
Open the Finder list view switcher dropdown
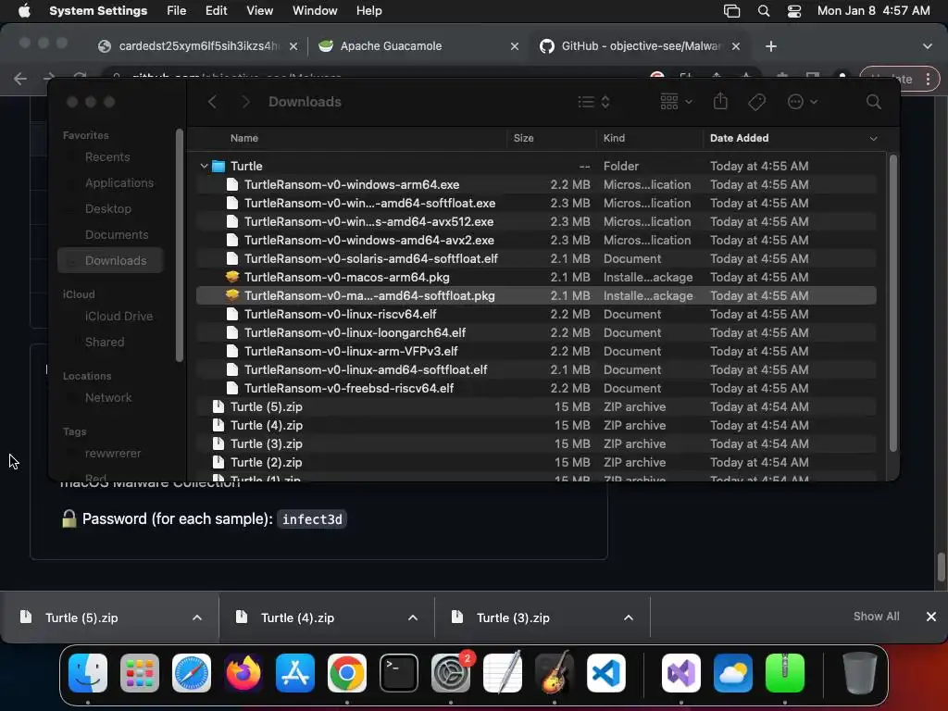click(x=593, y=102)
